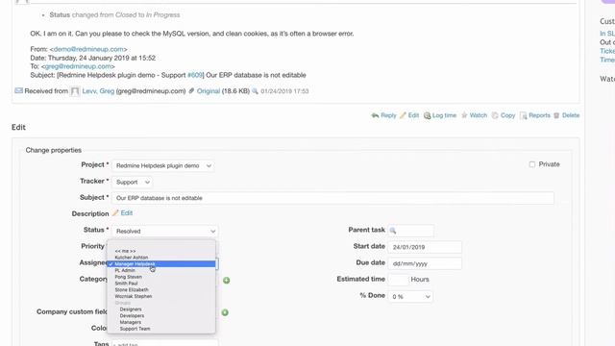
Task: Click the 01/24/2019 17:53 timestamp
Action: (284, 91)
